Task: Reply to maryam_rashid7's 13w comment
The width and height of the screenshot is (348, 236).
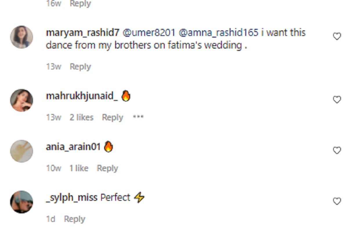Action: (80, 67)
